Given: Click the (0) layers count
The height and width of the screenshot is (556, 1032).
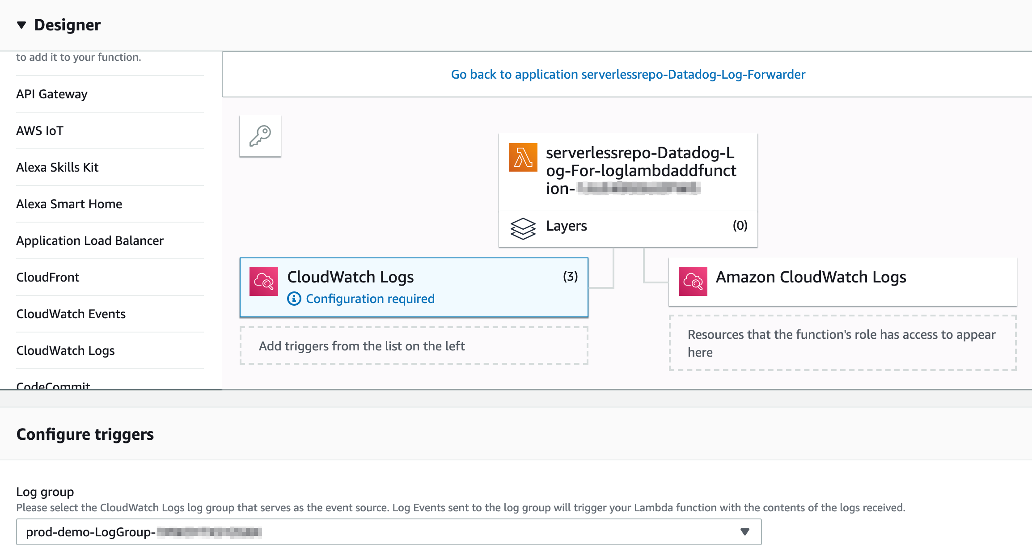Looking at the screenshot, I should click(x=740, y=225).
